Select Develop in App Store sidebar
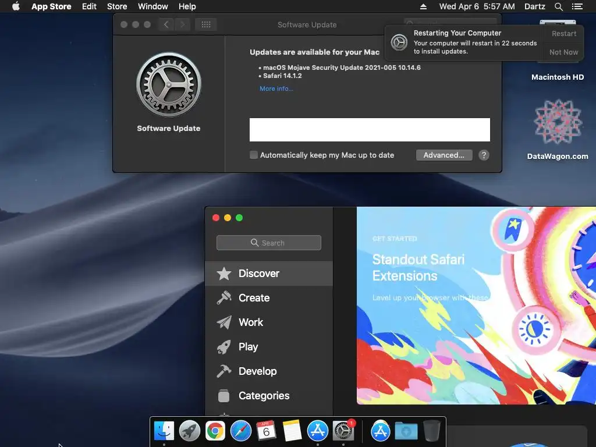This screenshot has width=596, height=447. click(x=269, y=371)
